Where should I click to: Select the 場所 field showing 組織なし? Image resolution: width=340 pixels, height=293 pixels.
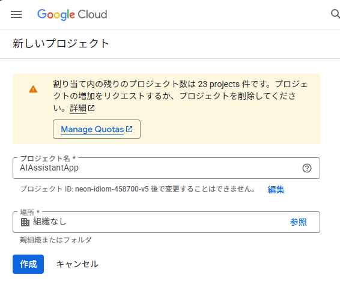[166, 222]
